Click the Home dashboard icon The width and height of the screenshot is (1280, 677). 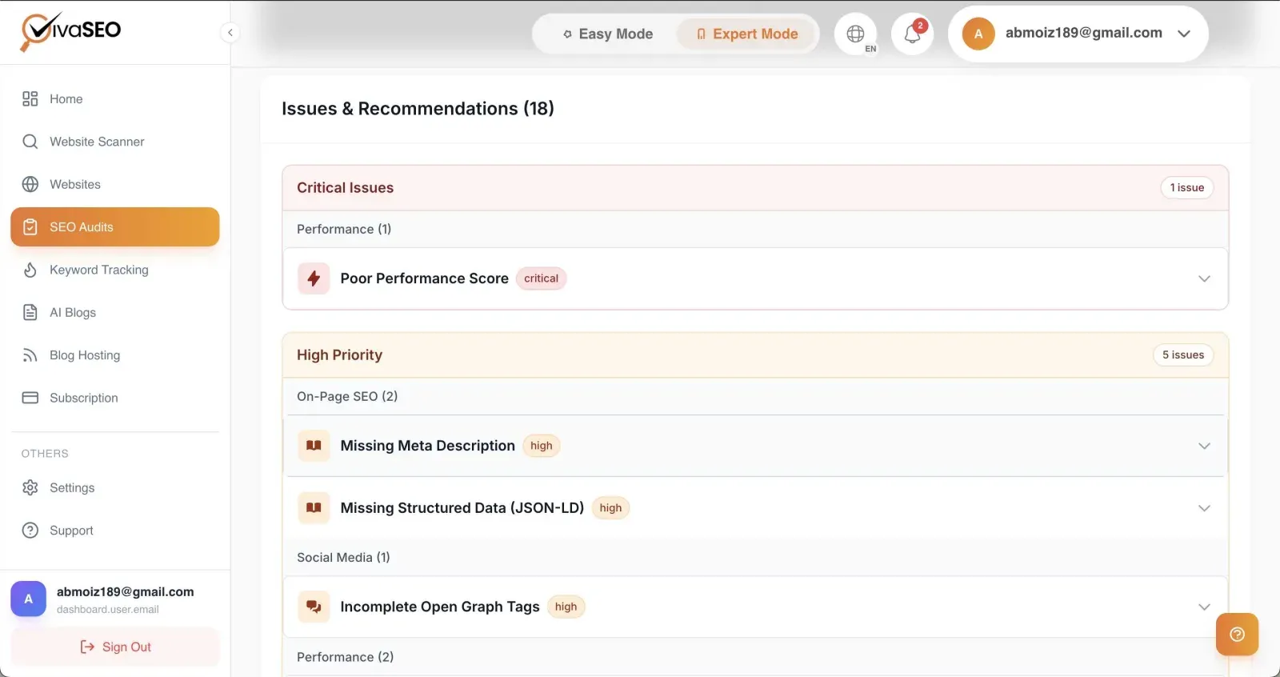pos(30,98)
